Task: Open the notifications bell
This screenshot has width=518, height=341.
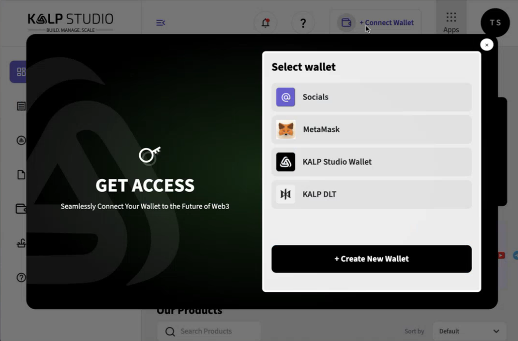Action: coord(265,23)
